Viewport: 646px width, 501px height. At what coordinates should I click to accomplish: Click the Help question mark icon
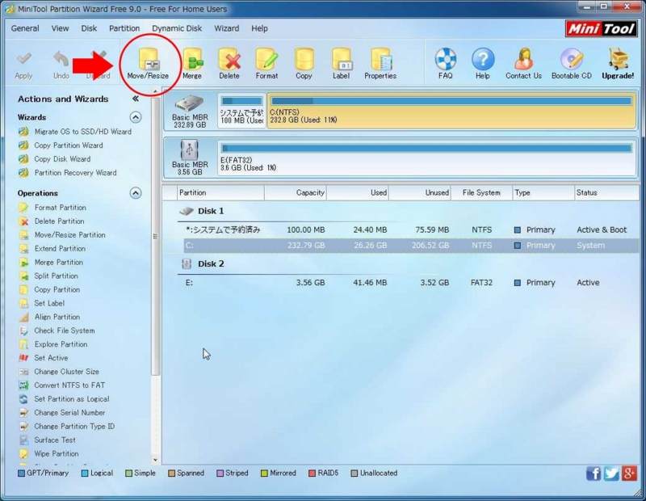coord(483,64)
